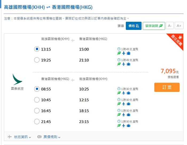Sort results by 價格 price

point(134,26)
